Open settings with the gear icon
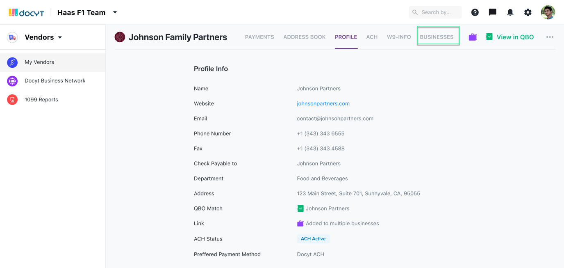Viewport: 564px width, 268px height. click(528, 12)
